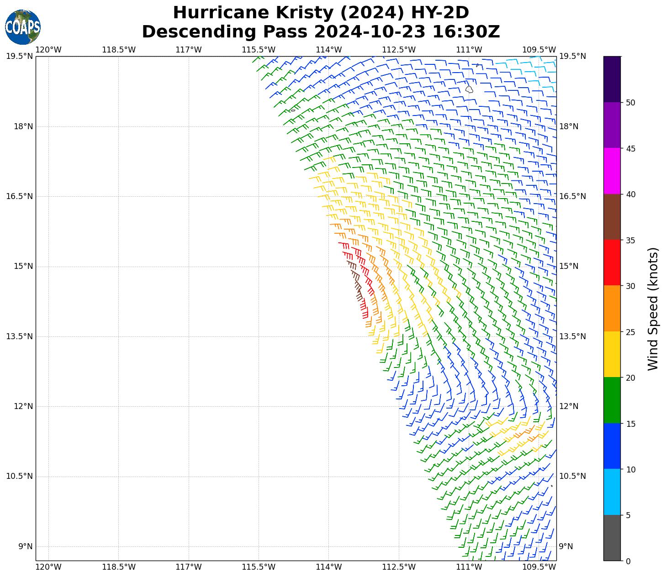Pick the yellow 20-25 knots color band

[612, 354]
